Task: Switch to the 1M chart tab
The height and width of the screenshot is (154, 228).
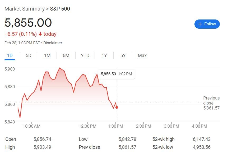Action: coord(47,56)
